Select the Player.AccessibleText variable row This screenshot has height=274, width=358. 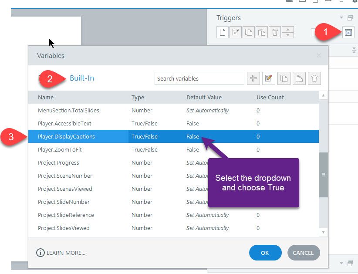(x=173, y=124)
